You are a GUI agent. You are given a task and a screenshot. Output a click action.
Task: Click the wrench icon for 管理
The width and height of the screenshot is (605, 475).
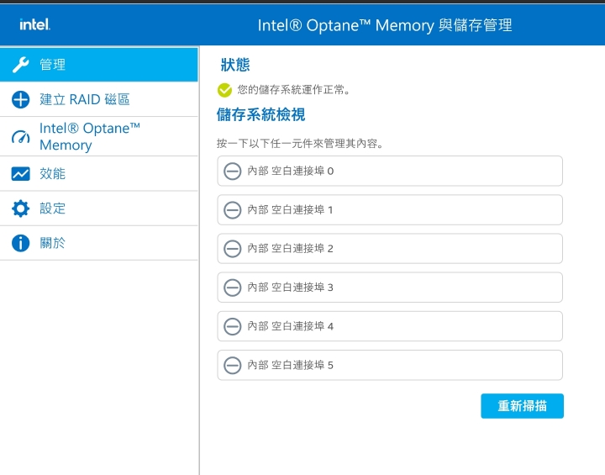[x=20, y=65]
